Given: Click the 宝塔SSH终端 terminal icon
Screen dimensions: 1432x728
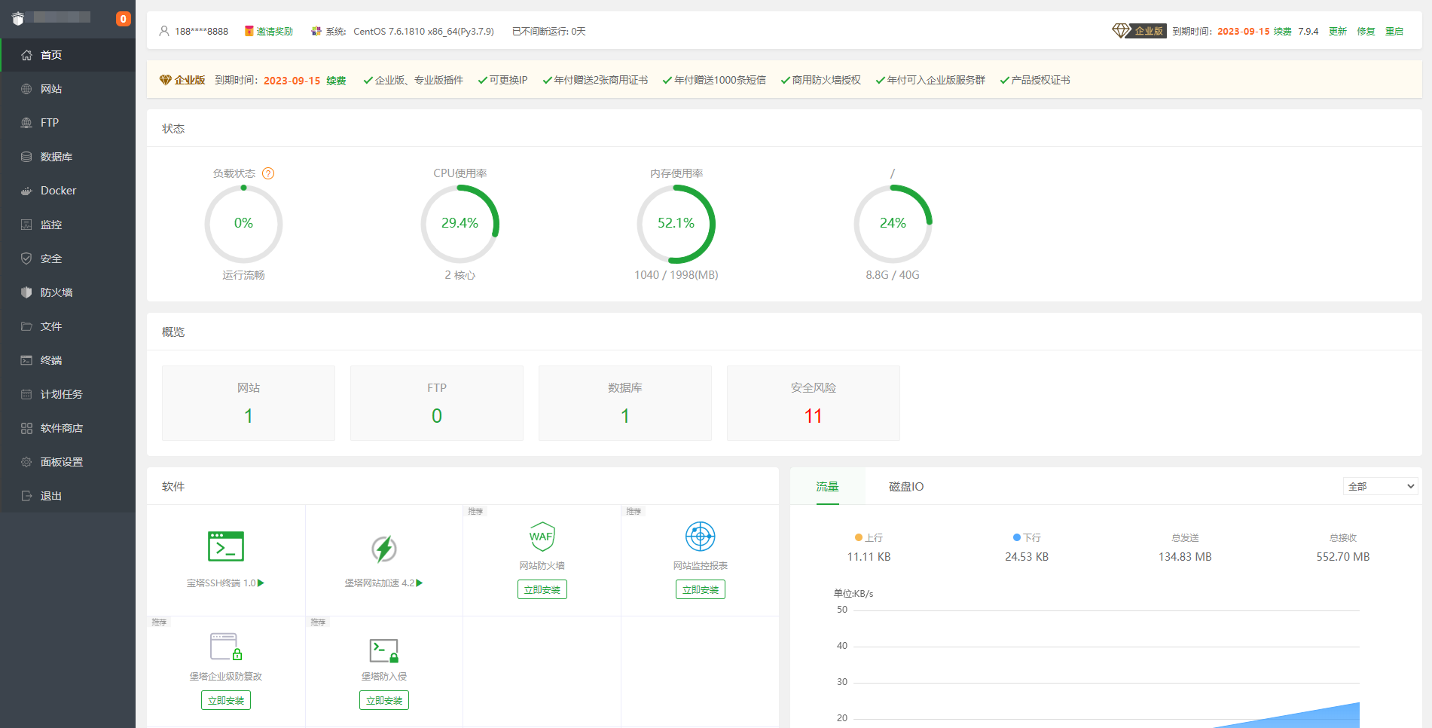Looking at the screenshot, I should pyautogui.click(x=226, y=546).
